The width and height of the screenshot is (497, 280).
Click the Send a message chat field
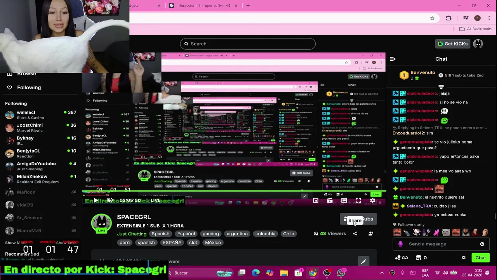441,244
